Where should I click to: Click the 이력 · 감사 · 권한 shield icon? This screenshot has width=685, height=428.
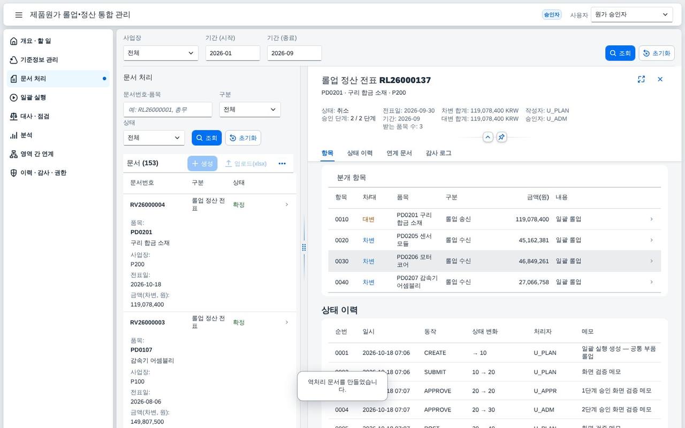(14, 173)
